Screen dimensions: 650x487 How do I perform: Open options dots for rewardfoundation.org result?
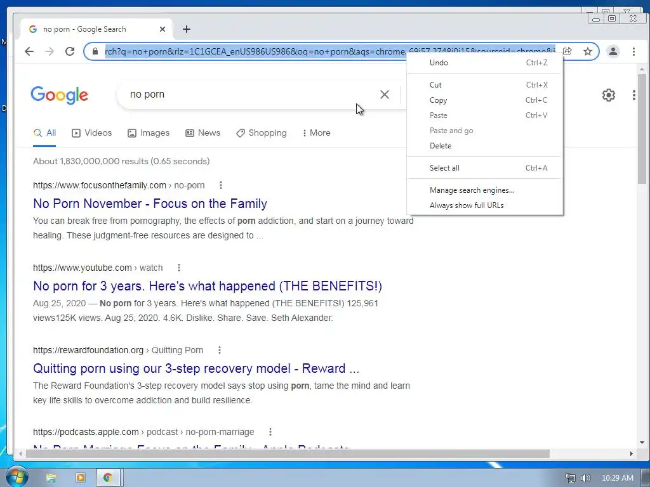pos(219,350)
